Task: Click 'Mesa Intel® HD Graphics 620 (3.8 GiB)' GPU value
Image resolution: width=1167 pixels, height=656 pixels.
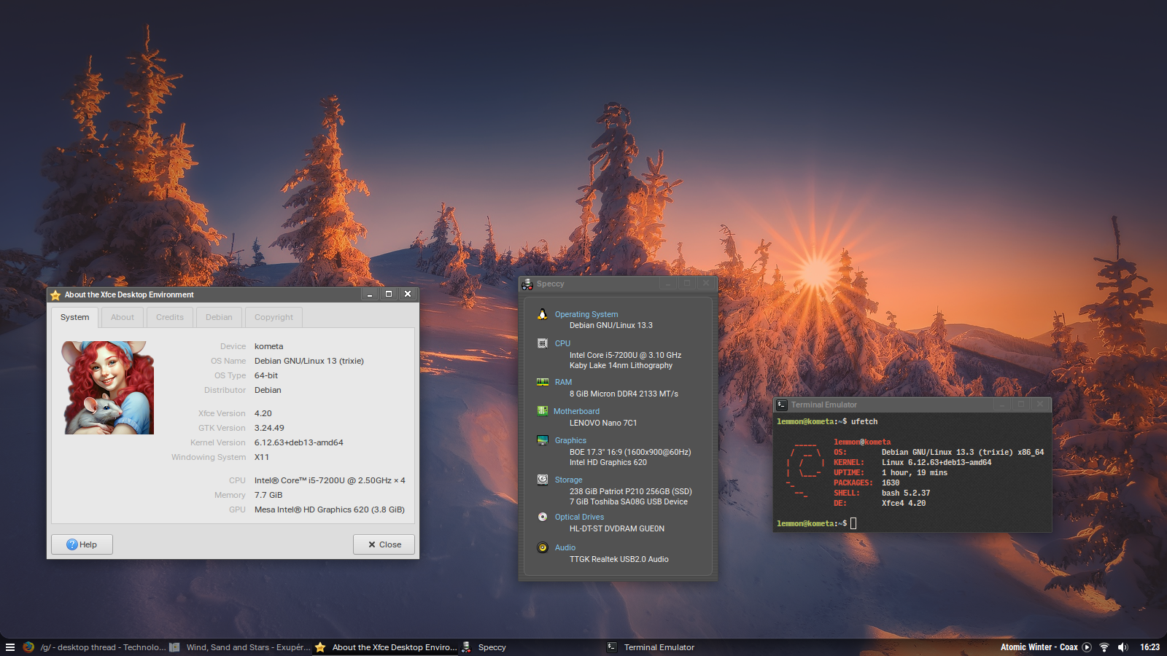Action: click(x=330, y=509)
